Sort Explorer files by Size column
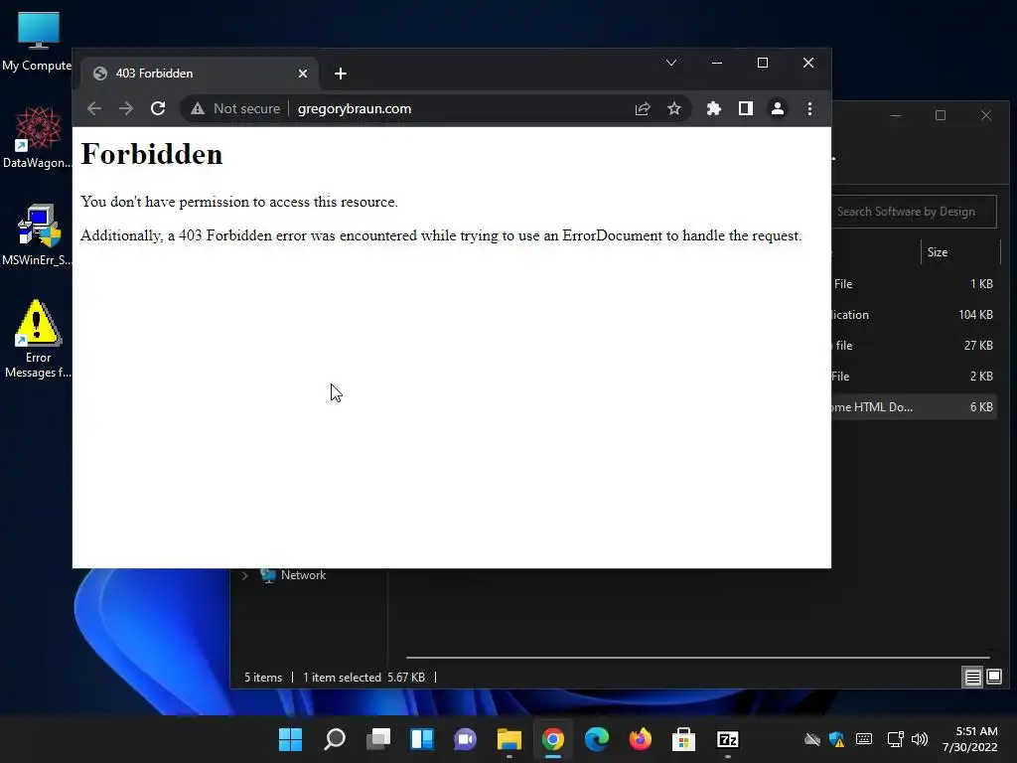 960,251
